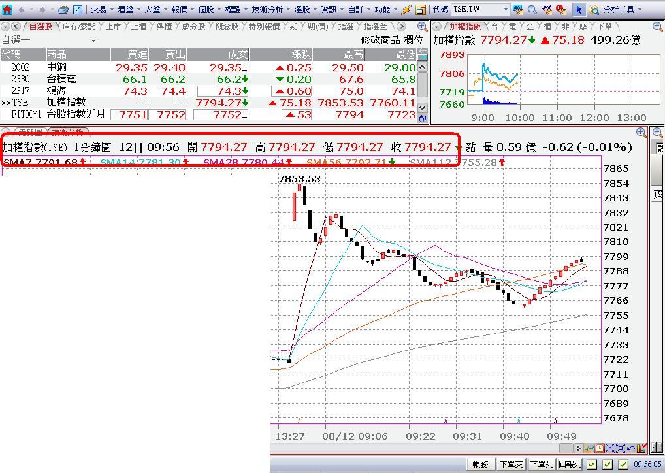The height and width of the screenshot is (473, 665).
Task: Switch to the 特別報價 tab
Action: [264, 27]
